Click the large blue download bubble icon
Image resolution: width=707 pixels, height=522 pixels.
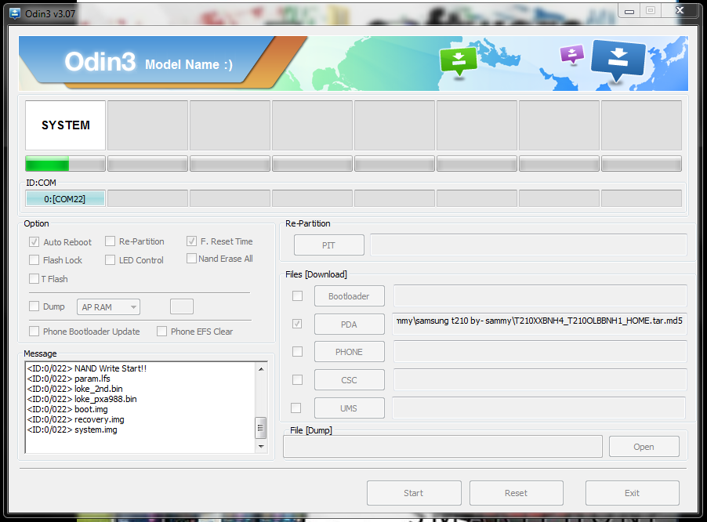pyautogui.click(x=618, y=60)
